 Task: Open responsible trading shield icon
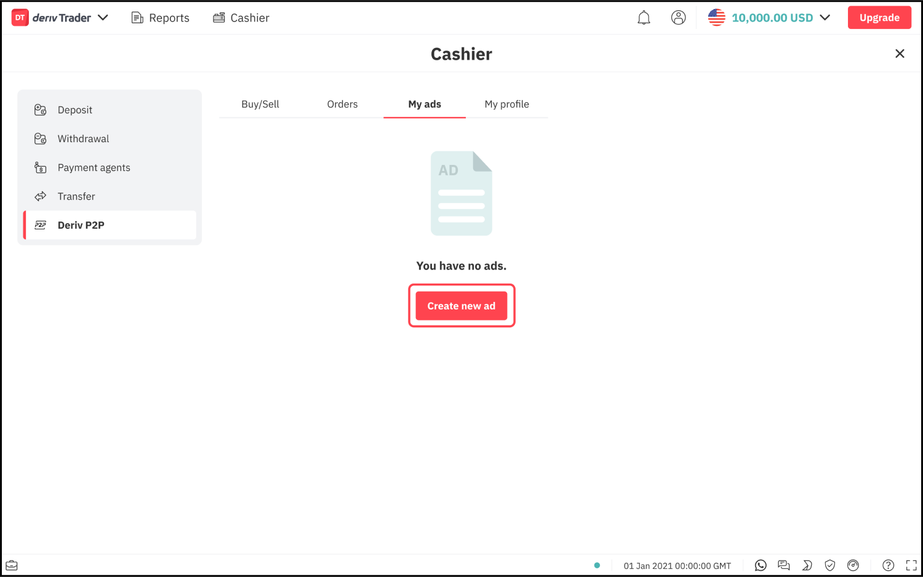pos(829,565)
